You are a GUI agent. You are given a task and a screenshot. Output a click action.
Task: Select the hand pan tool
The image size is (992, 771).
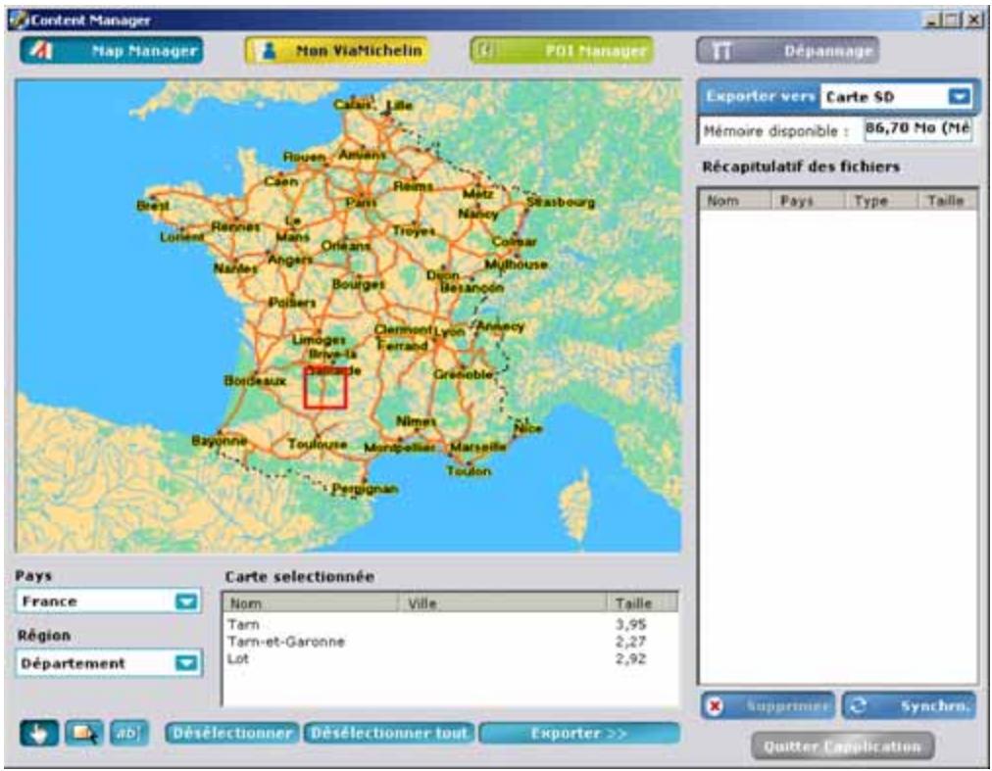tap(39, 734)
